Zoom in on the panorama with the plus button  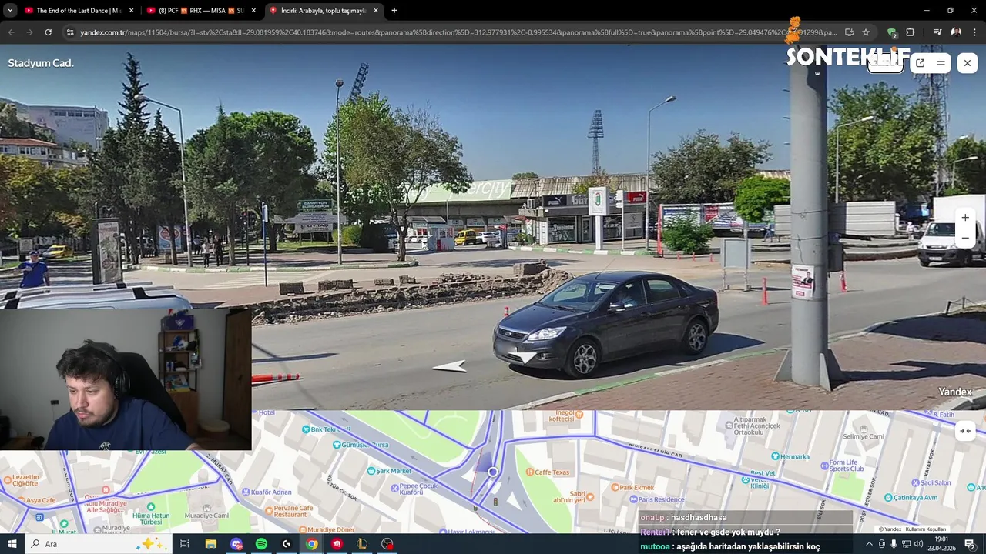pos(965,218)
